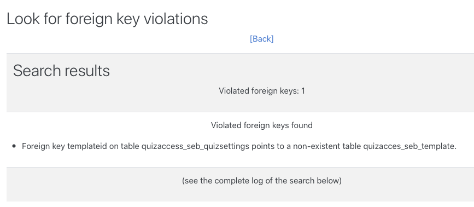Click the 'Foreign key' text starting the violation line

pos(43,146)
